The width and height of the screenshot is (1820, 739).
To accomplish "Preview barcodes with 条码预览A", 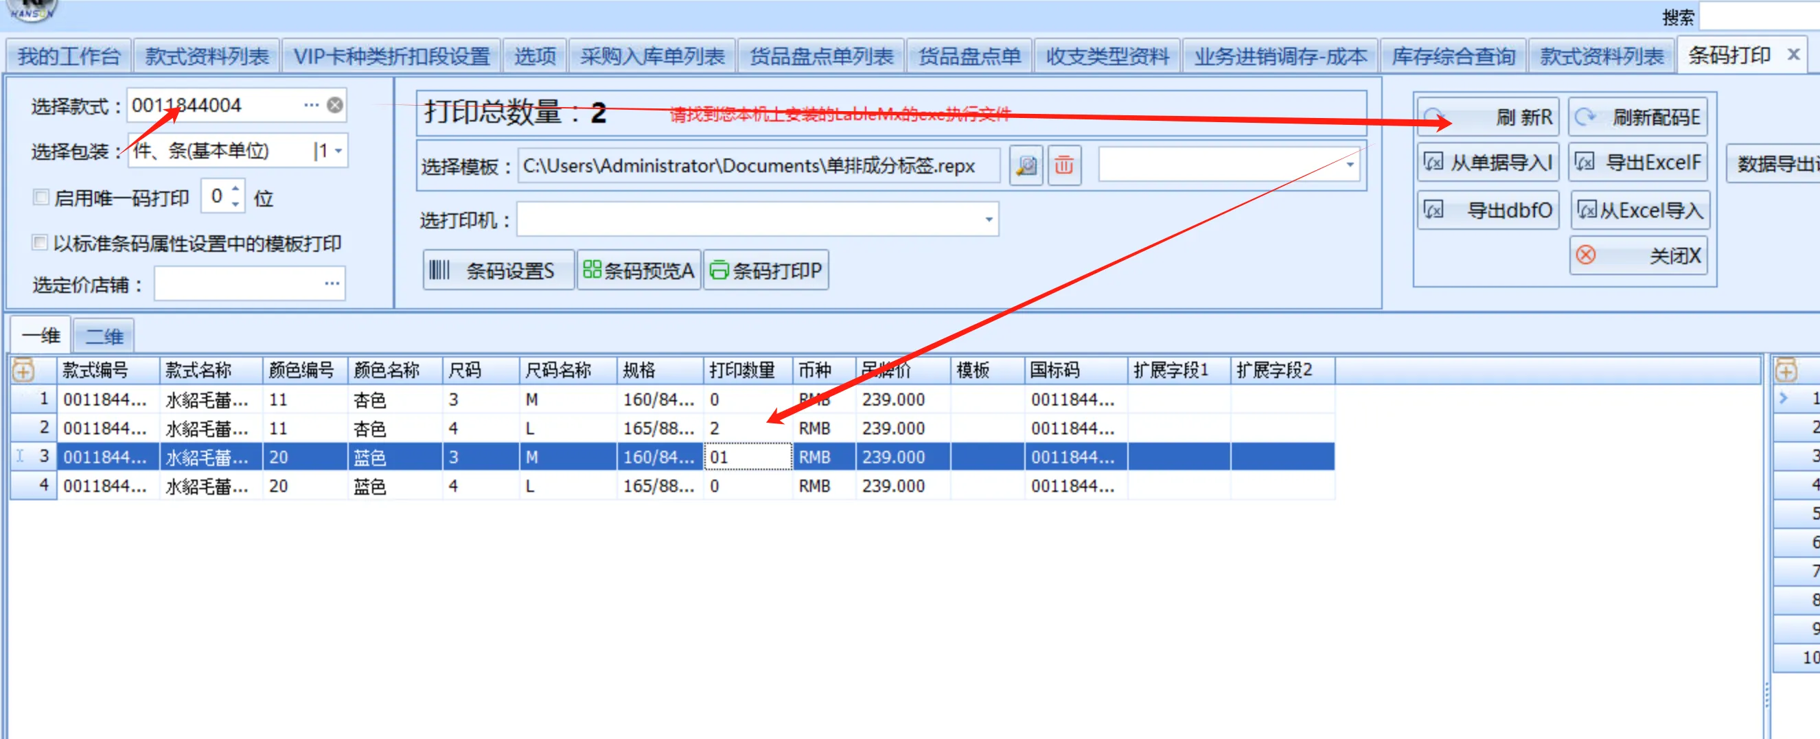I will [638, 270].
